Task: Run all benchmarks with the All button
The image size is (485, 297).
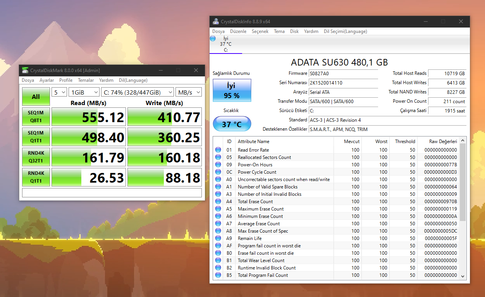Action: tap(36, 97)
